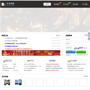Click the 一木禾网盘 logo icon
Image resolution: width=90 pixels, height=90 pixels.
[3, 4]
